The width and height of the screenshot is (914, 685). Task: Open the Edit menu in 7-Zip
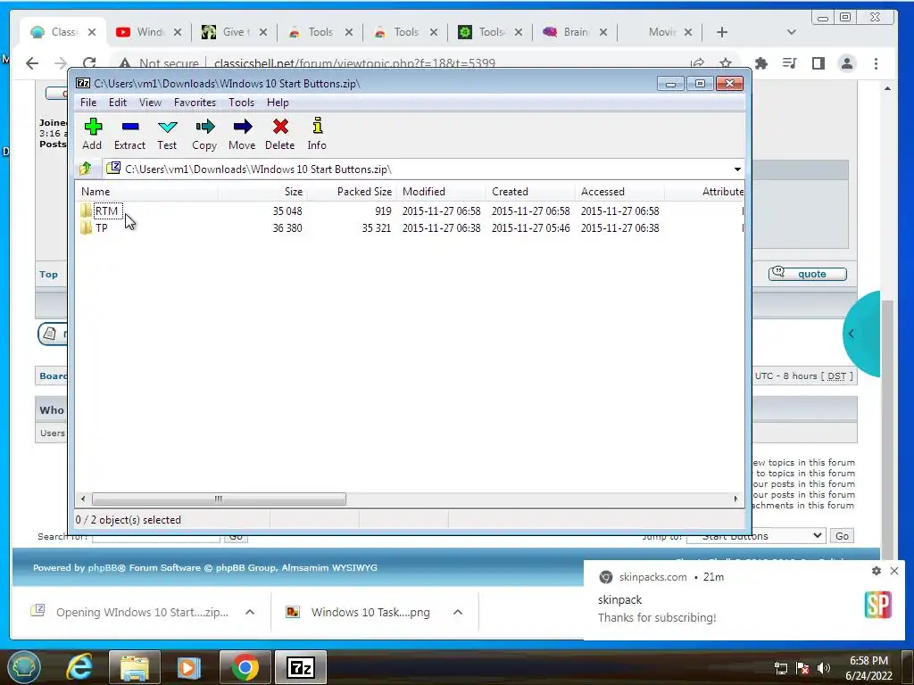coord(117,103)
